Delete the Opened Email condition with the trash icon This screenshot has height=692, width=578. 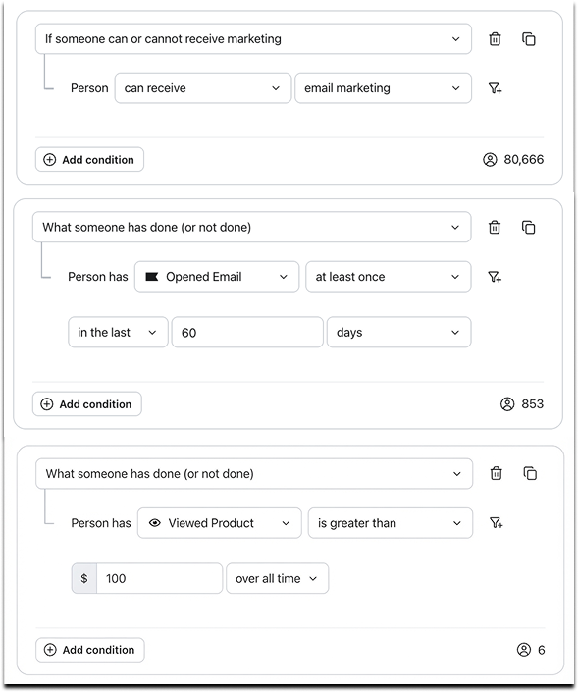click(x=495, y=228)
